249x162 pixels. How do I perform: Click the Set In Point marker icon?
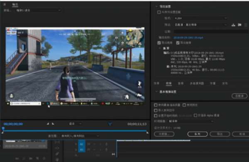tap(48, 124)
